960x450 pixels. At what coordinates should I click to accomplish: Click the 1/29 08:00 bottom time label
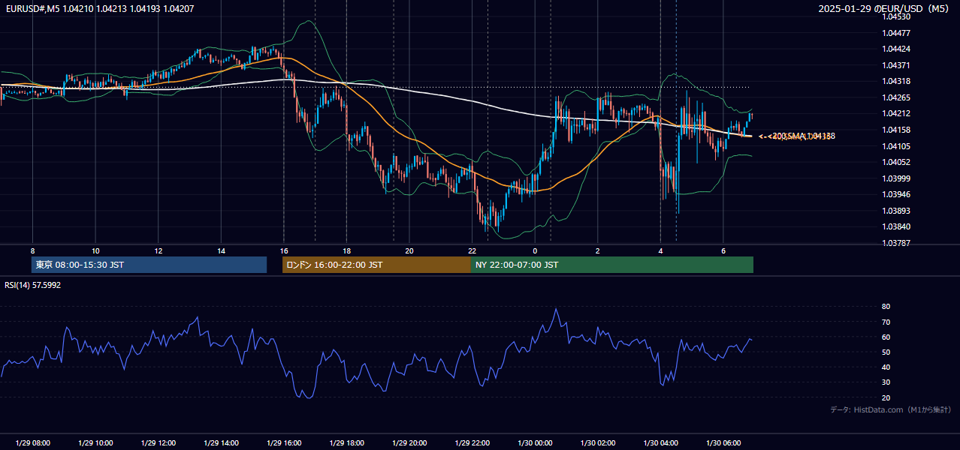tap(32, 443)
